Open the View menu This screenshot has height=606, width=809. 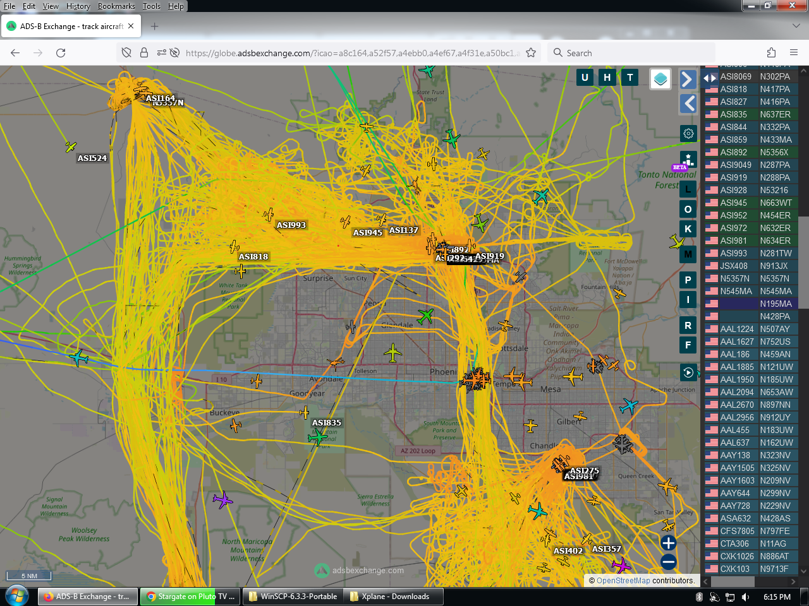[x=51, y=6]
